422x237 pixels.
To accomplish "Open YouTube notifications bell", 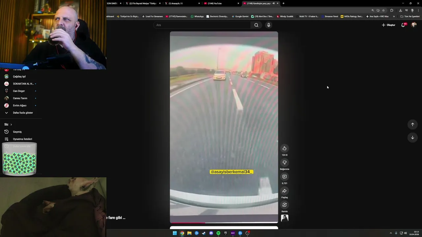I will 403,25.
